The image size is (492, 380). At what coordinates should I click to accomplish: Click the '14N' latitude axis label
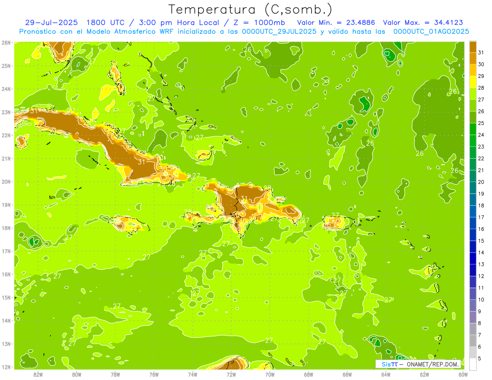click(x=6, y=321)
